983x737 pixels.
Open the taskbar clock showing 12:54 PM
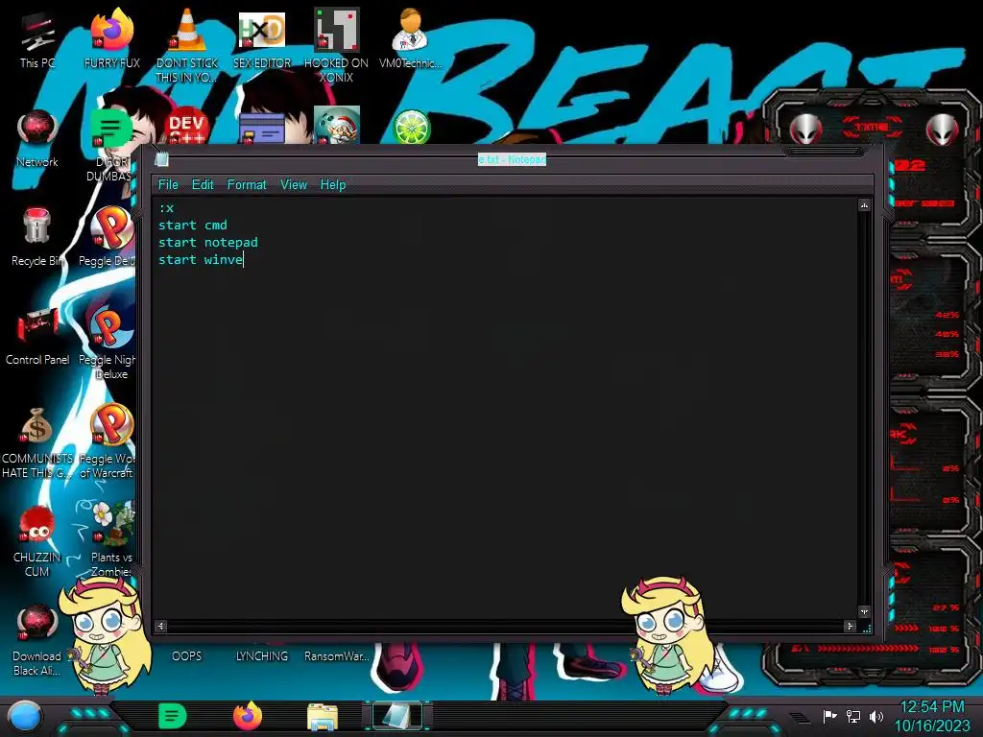click(x=931, y=716)
